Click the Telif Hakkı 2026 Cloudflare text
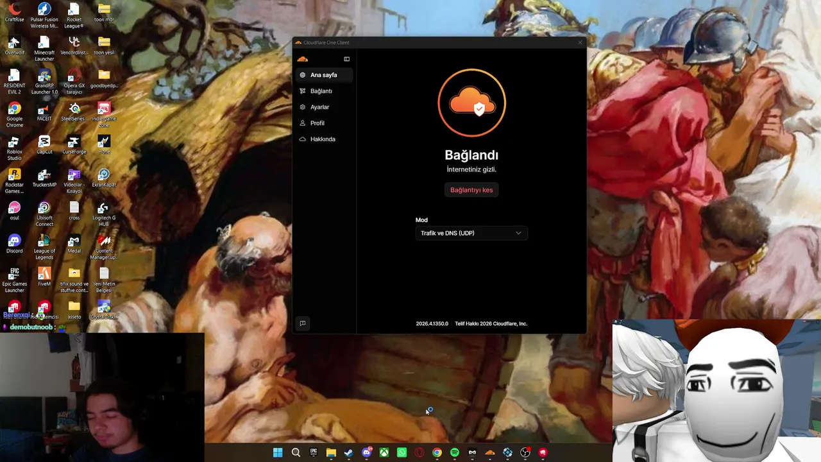This screenshot has height=462, width=821. point(491,324)
